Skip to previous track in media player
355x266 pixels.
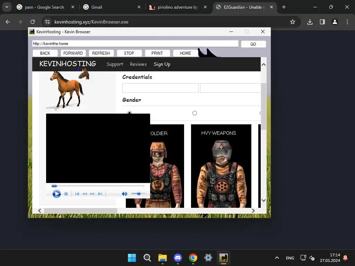coord(77,194)
